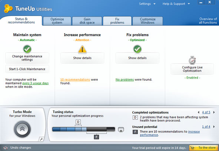The image size is (219, 151).
Task: Click the TuneUp Utilities logo icon
Action: pos(8,9)
